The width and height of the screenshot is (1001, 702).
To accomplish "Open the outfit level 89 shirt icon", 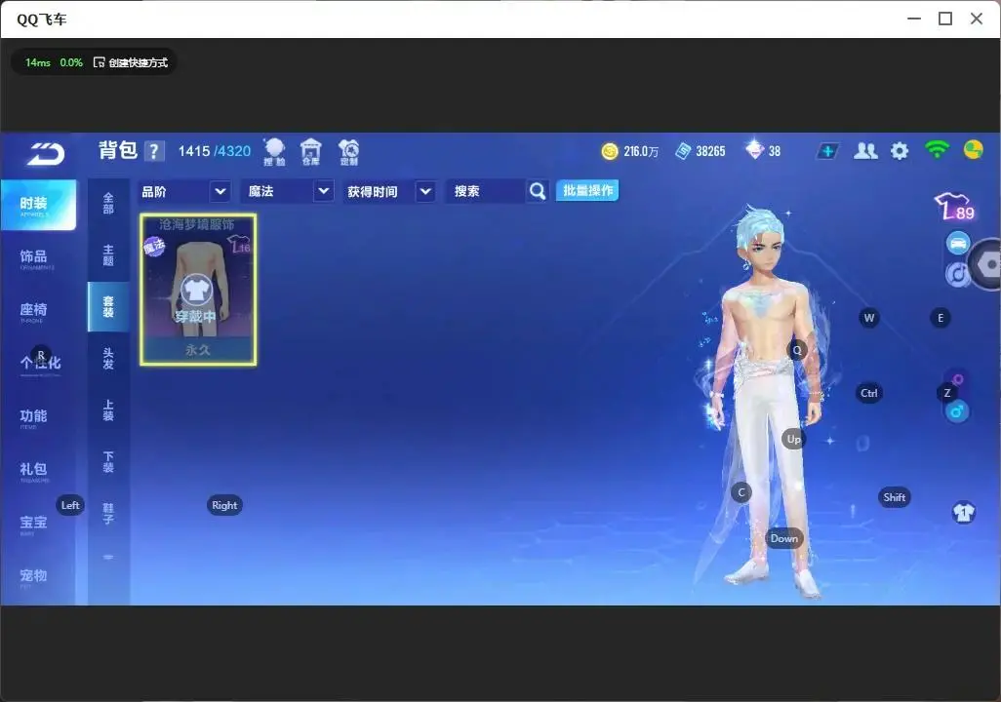I will coord(954,207).
